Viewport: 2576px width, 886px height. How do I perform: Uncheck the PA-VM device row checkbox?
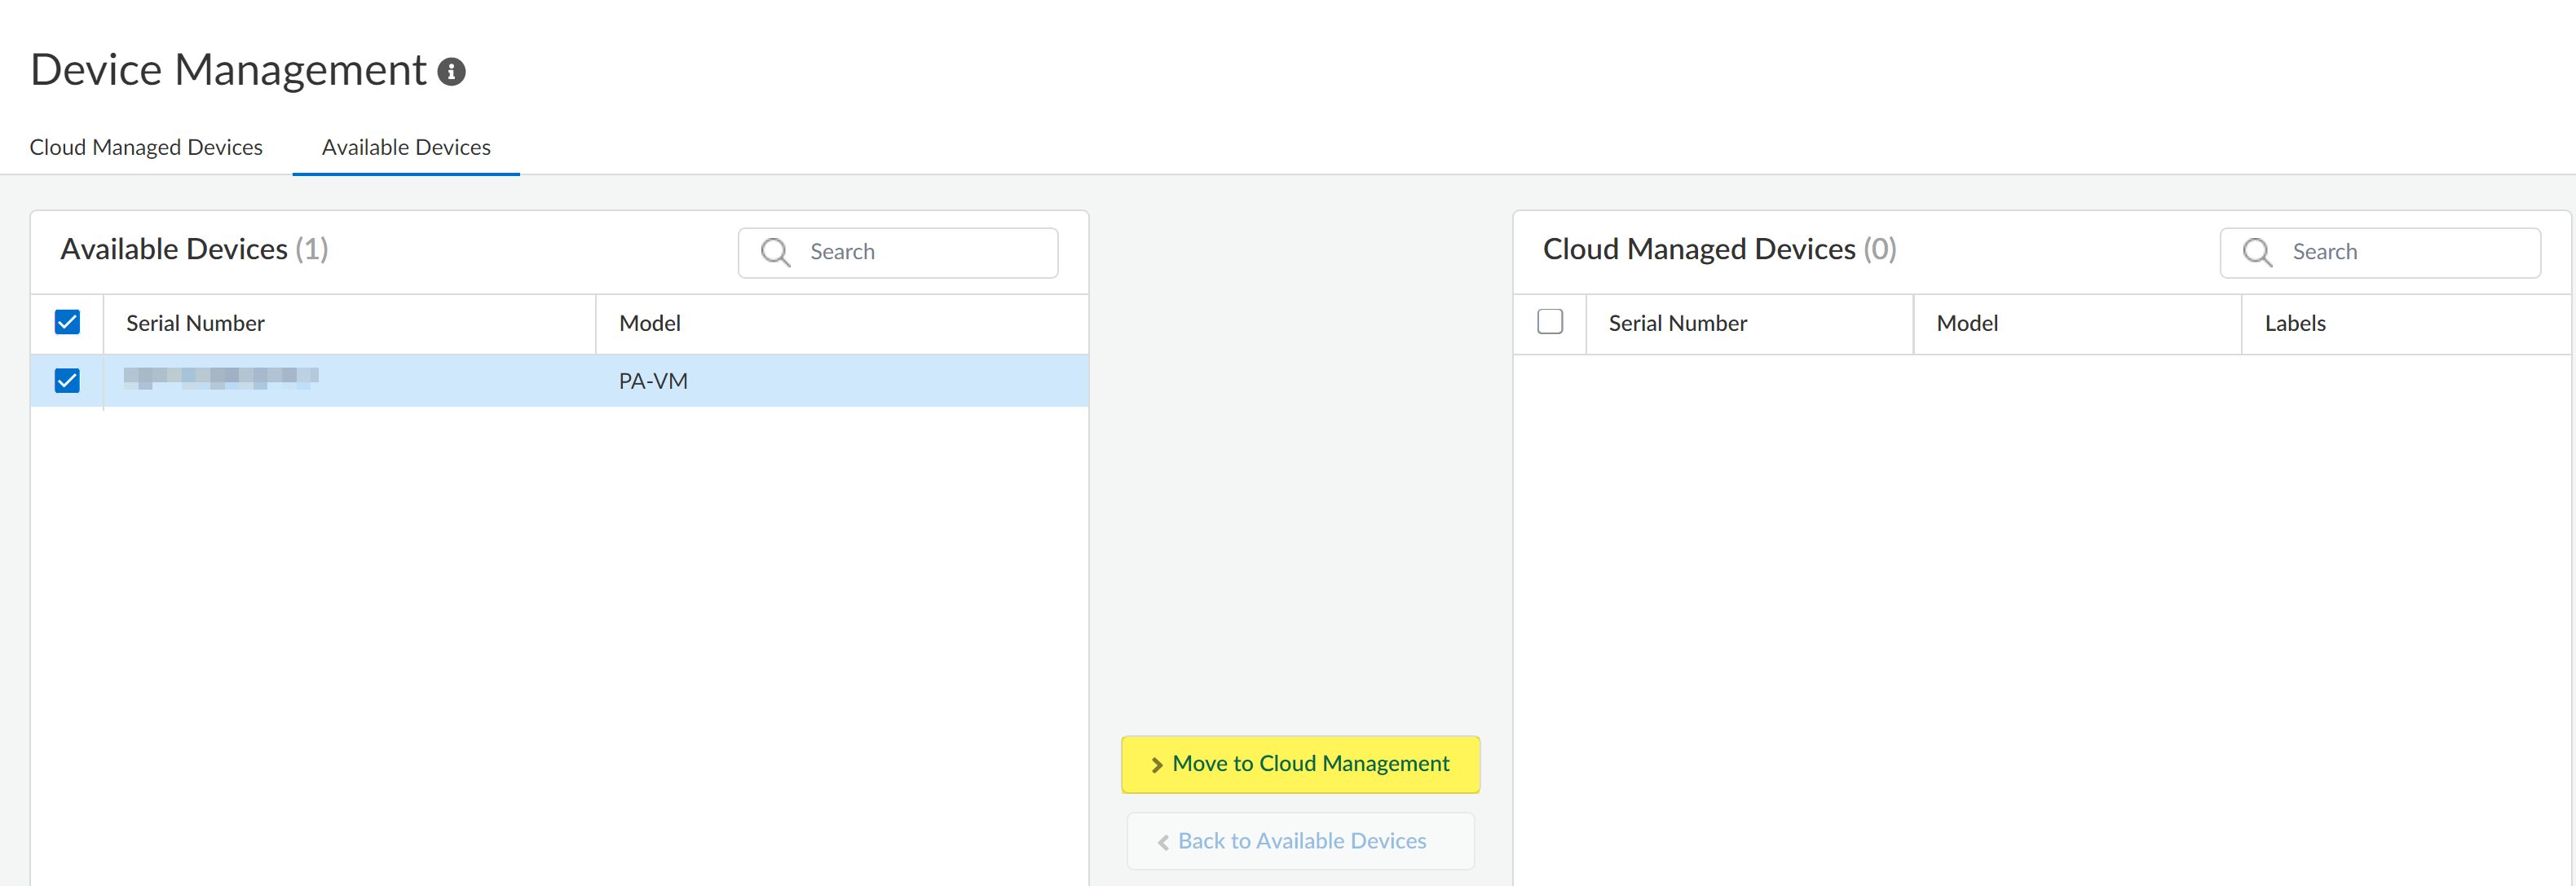[x=67, y=381]
